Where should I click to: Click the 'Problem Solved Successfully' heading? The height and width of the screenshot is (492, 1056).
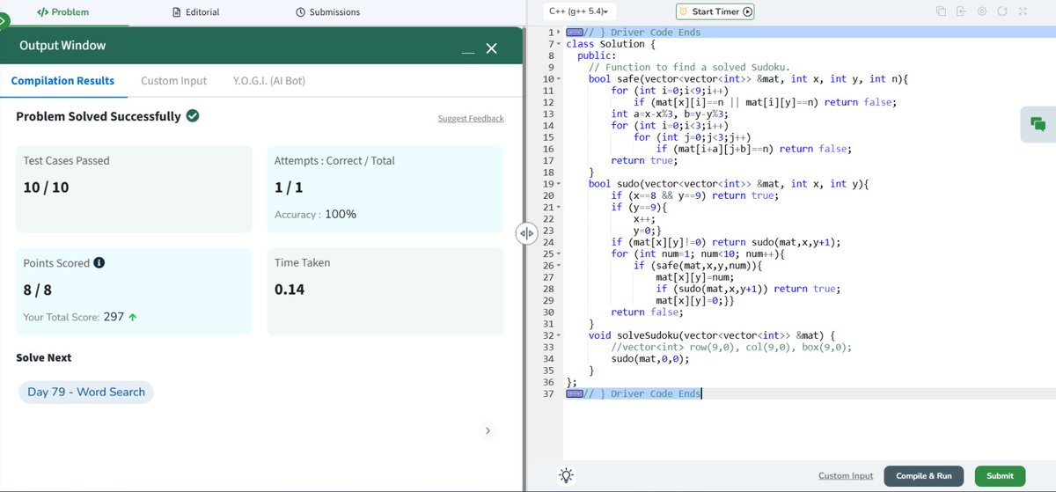(x=99, y=116)
